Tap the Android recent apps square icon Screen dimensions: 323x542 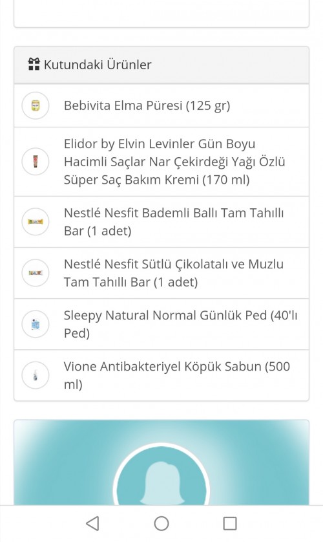tap(230, 523)
